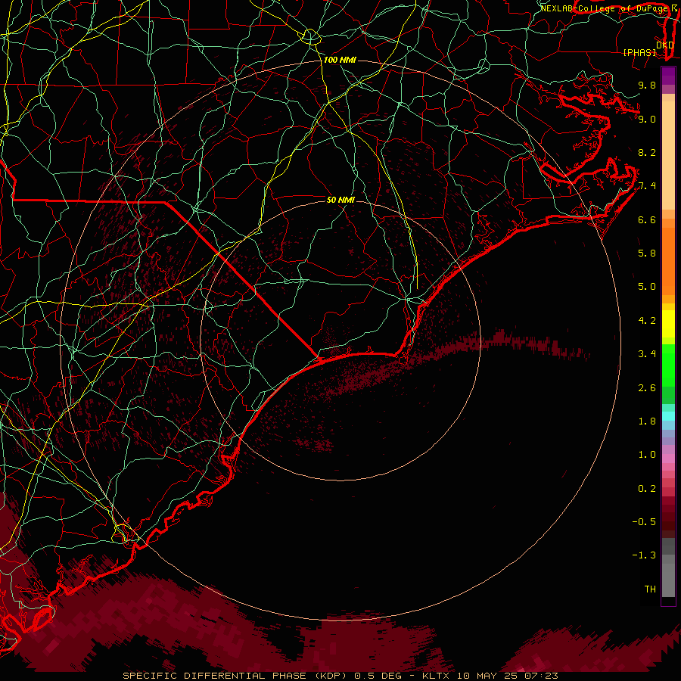The image size is (681, 681).
Task: Click the 9.8 value on the color scale
Action: pos(647,85)
